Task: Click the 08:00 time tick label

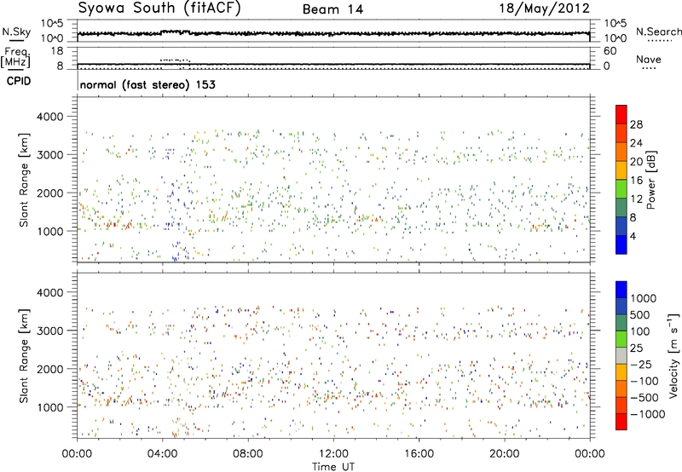Action: tap(248, 454)
